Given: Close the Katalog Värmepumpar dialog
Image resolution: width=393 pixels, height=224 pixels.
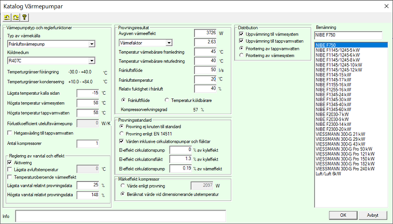Looking at the screenshot, I should point(386,6).
